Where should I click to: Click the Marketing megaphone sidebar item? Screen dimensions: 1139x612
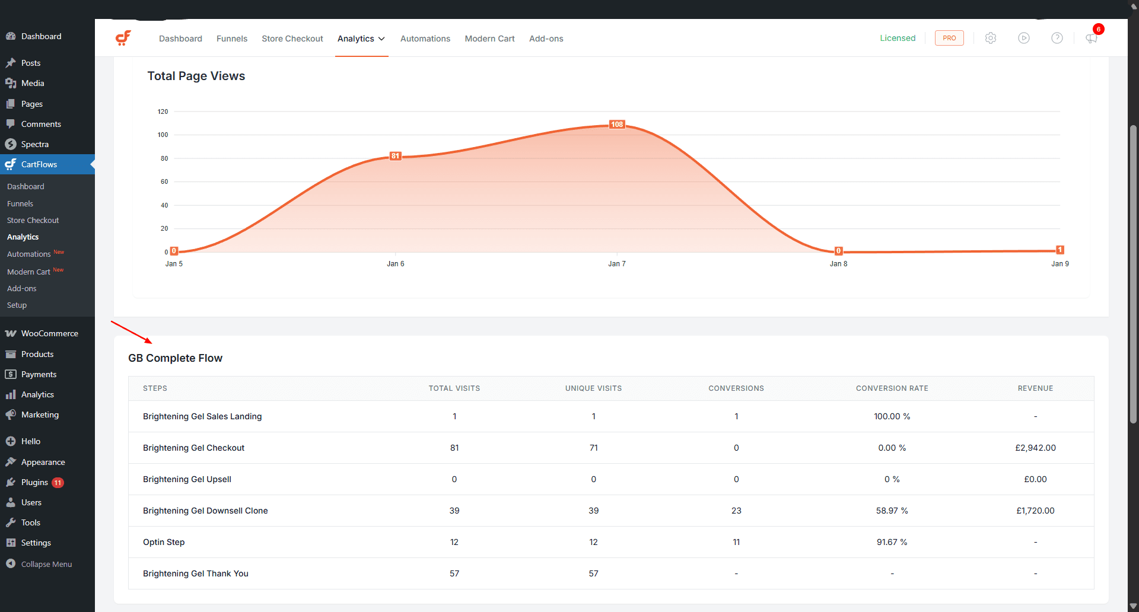pos(40,415)
